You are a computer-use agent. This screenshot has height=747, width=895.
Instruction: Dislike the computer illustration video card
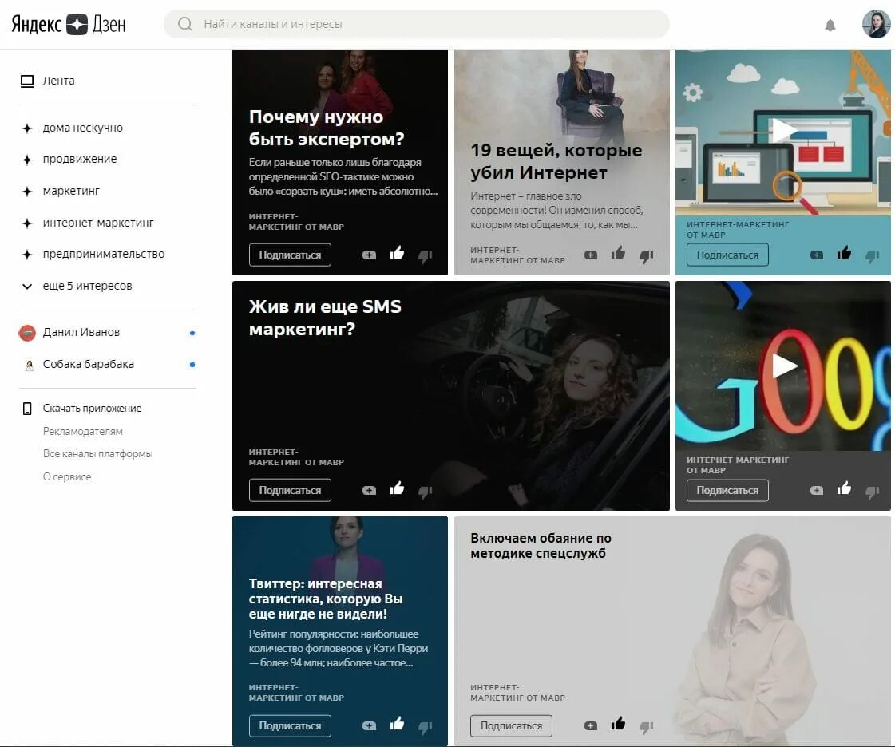[872, 257]
